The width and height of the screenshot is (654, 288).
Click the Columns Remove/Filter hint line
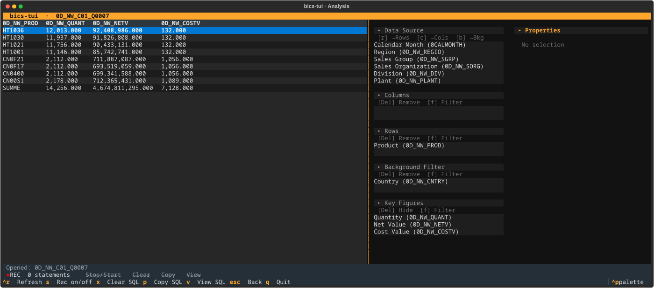pyautogui.click(x=420, y=103)
